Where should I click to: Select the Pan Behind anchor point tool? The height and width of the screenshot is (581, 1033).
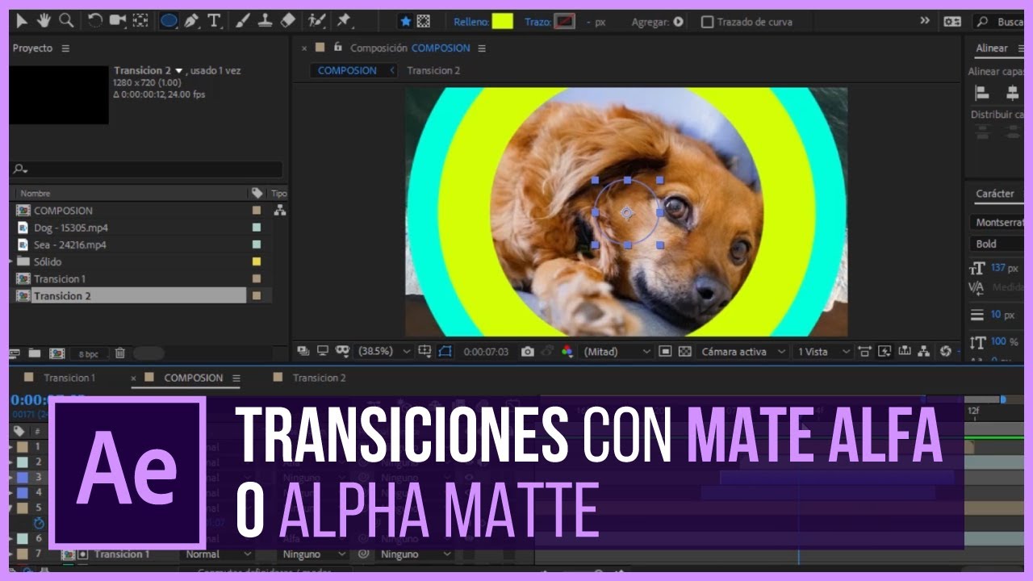[x=140, y=21]
